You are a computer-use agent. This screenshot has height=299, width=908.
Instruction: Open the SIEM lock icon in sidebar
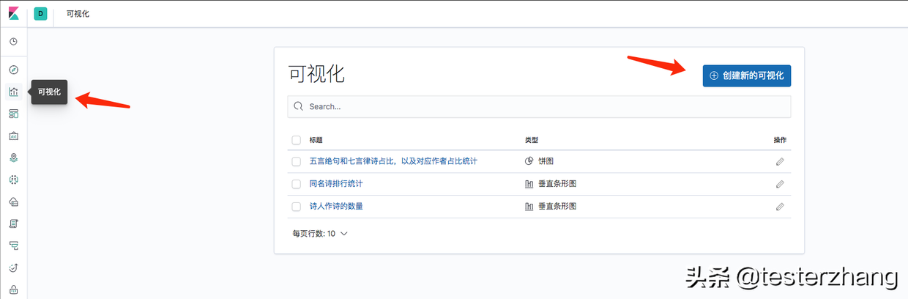pyautogui.click(x=13, y=289)
